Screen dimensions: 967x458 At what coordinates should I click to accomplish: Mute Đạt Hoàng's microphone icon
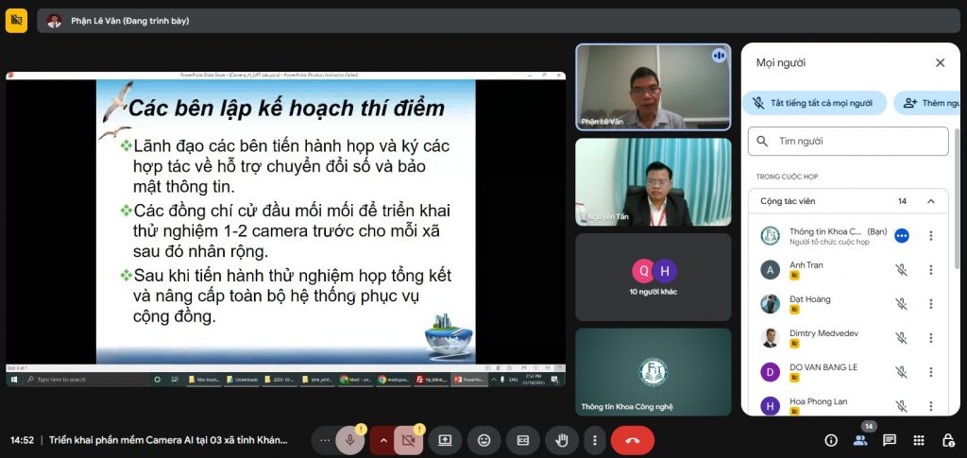[x=901, y=303]
